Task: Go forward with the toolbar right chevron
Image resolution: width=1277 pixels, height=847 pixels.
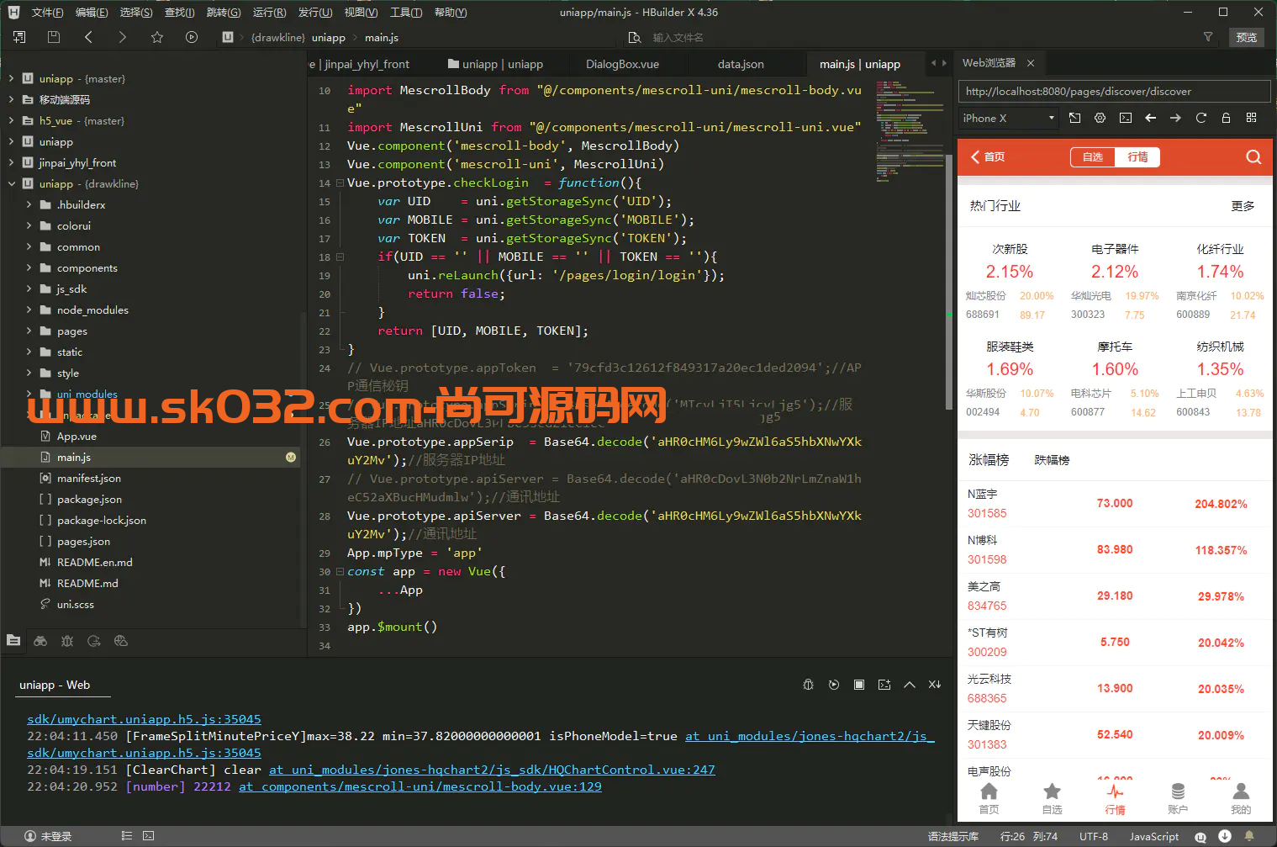Action: 123,37
